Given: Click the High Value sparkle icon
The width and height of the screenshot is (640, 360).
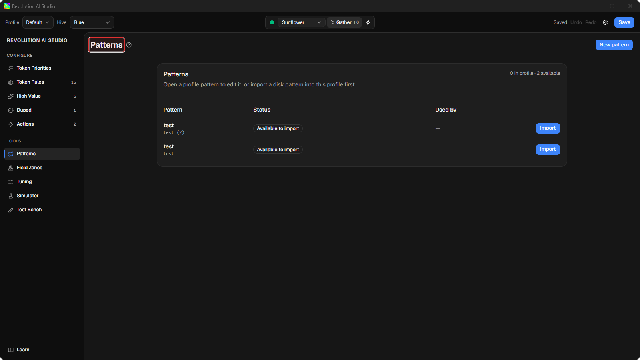Looking at the screenshot, I should pos(11,96).
